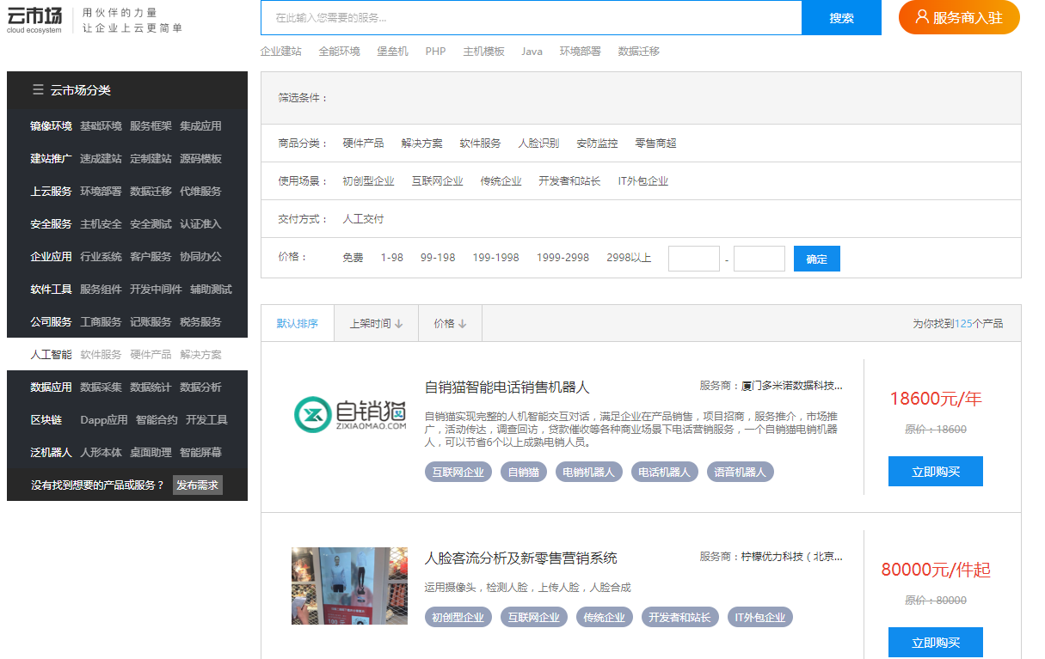
Task: Click the sort arrow beside 上架时间
Action: pos(400,323)
